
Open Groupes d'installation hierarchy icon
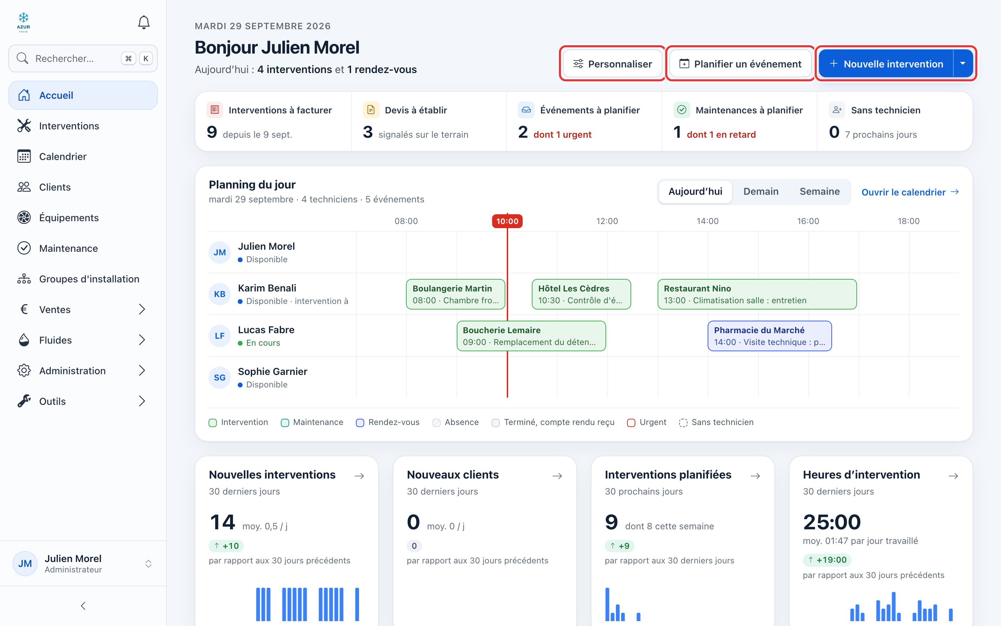pos(24,279)
